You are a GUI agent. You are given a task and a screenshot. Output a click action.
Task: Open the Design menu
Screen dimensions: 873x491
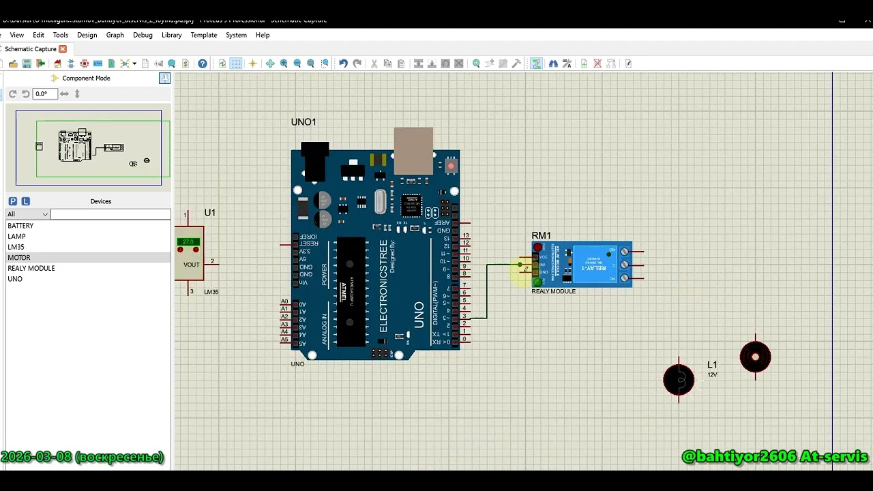click(x=87, y=35)
